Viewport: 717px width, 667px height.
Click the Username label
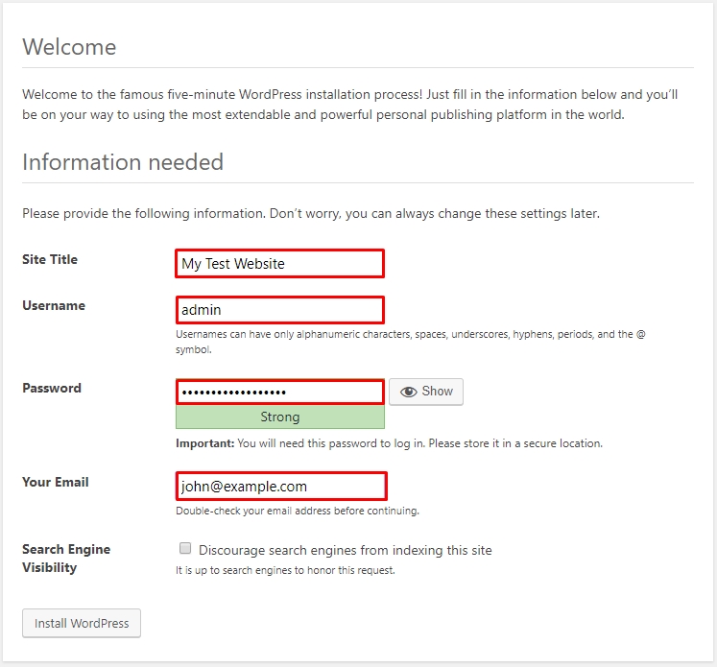[x=54, y=305]
